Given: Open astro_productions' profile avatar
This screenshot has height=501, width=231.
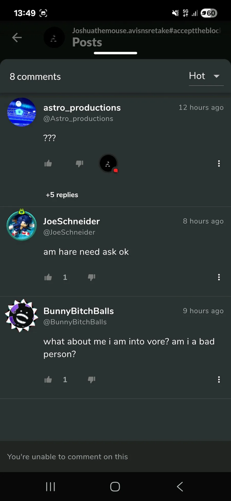Looking at the screenshot, I should pos(22,112).
